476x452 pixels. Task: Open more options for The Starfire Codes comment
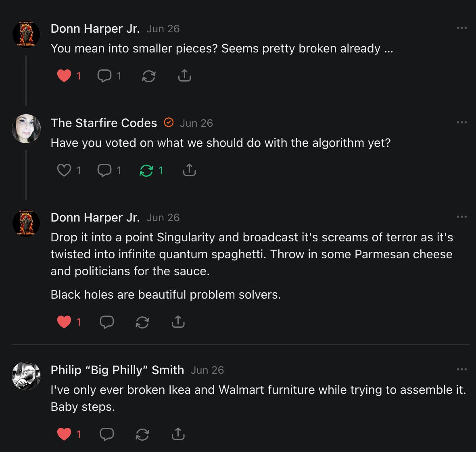coord(461,123)
